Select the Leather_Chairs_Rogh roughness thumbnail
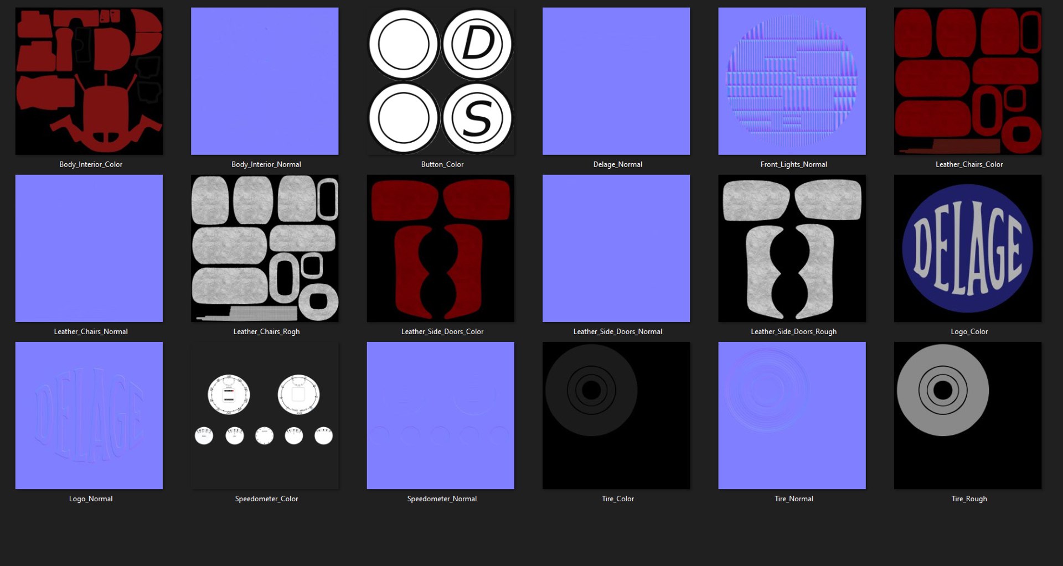 pos(265,248)
